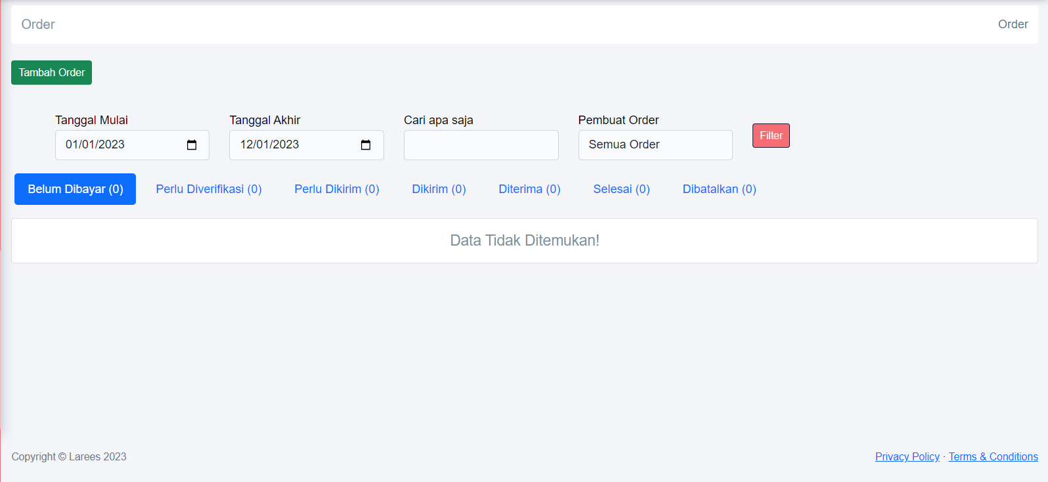Screen dimensions: 1048x482
Task: Show the Diterima (0) tab
Action: 529,189
